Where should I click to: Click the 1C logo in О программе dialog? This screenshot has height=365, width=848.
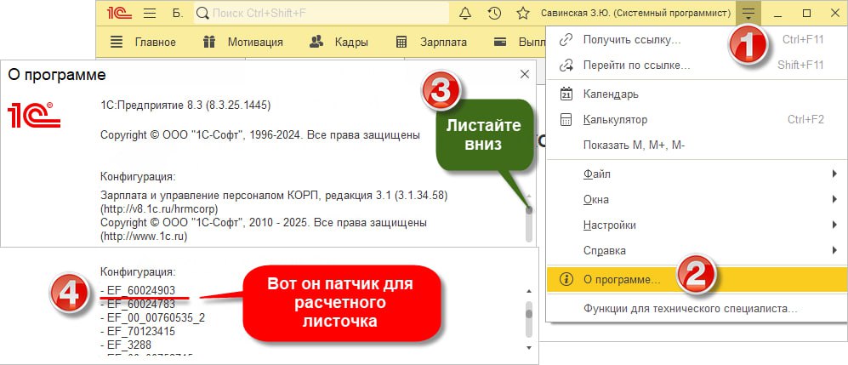34,115
